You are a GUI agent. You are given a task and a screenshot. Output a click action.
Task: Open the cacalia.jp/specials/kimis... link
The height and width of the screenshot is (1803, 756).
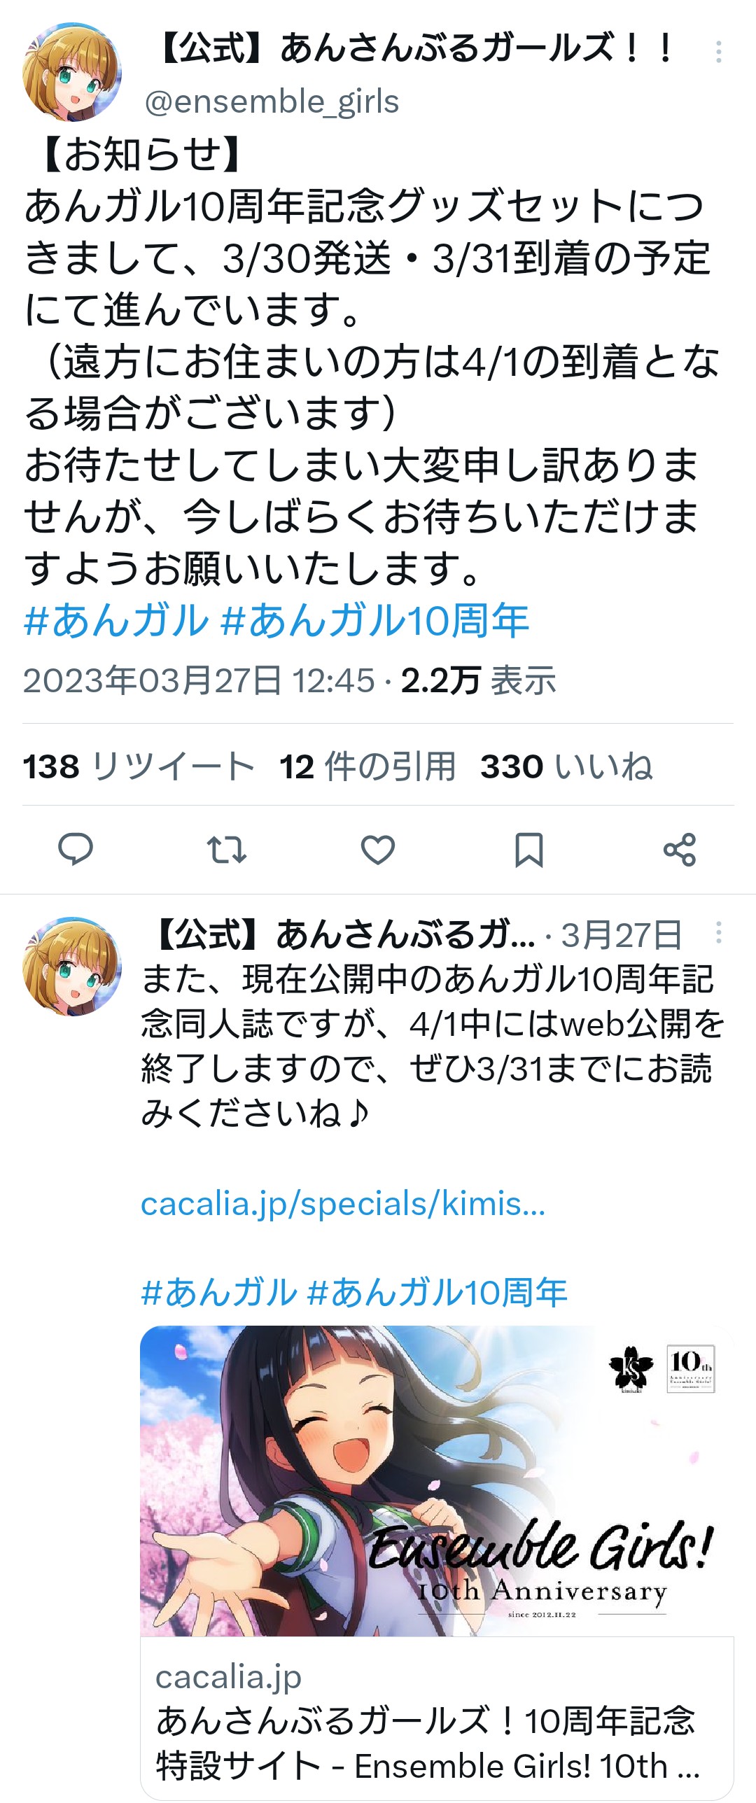click(x=343, y=1204)
